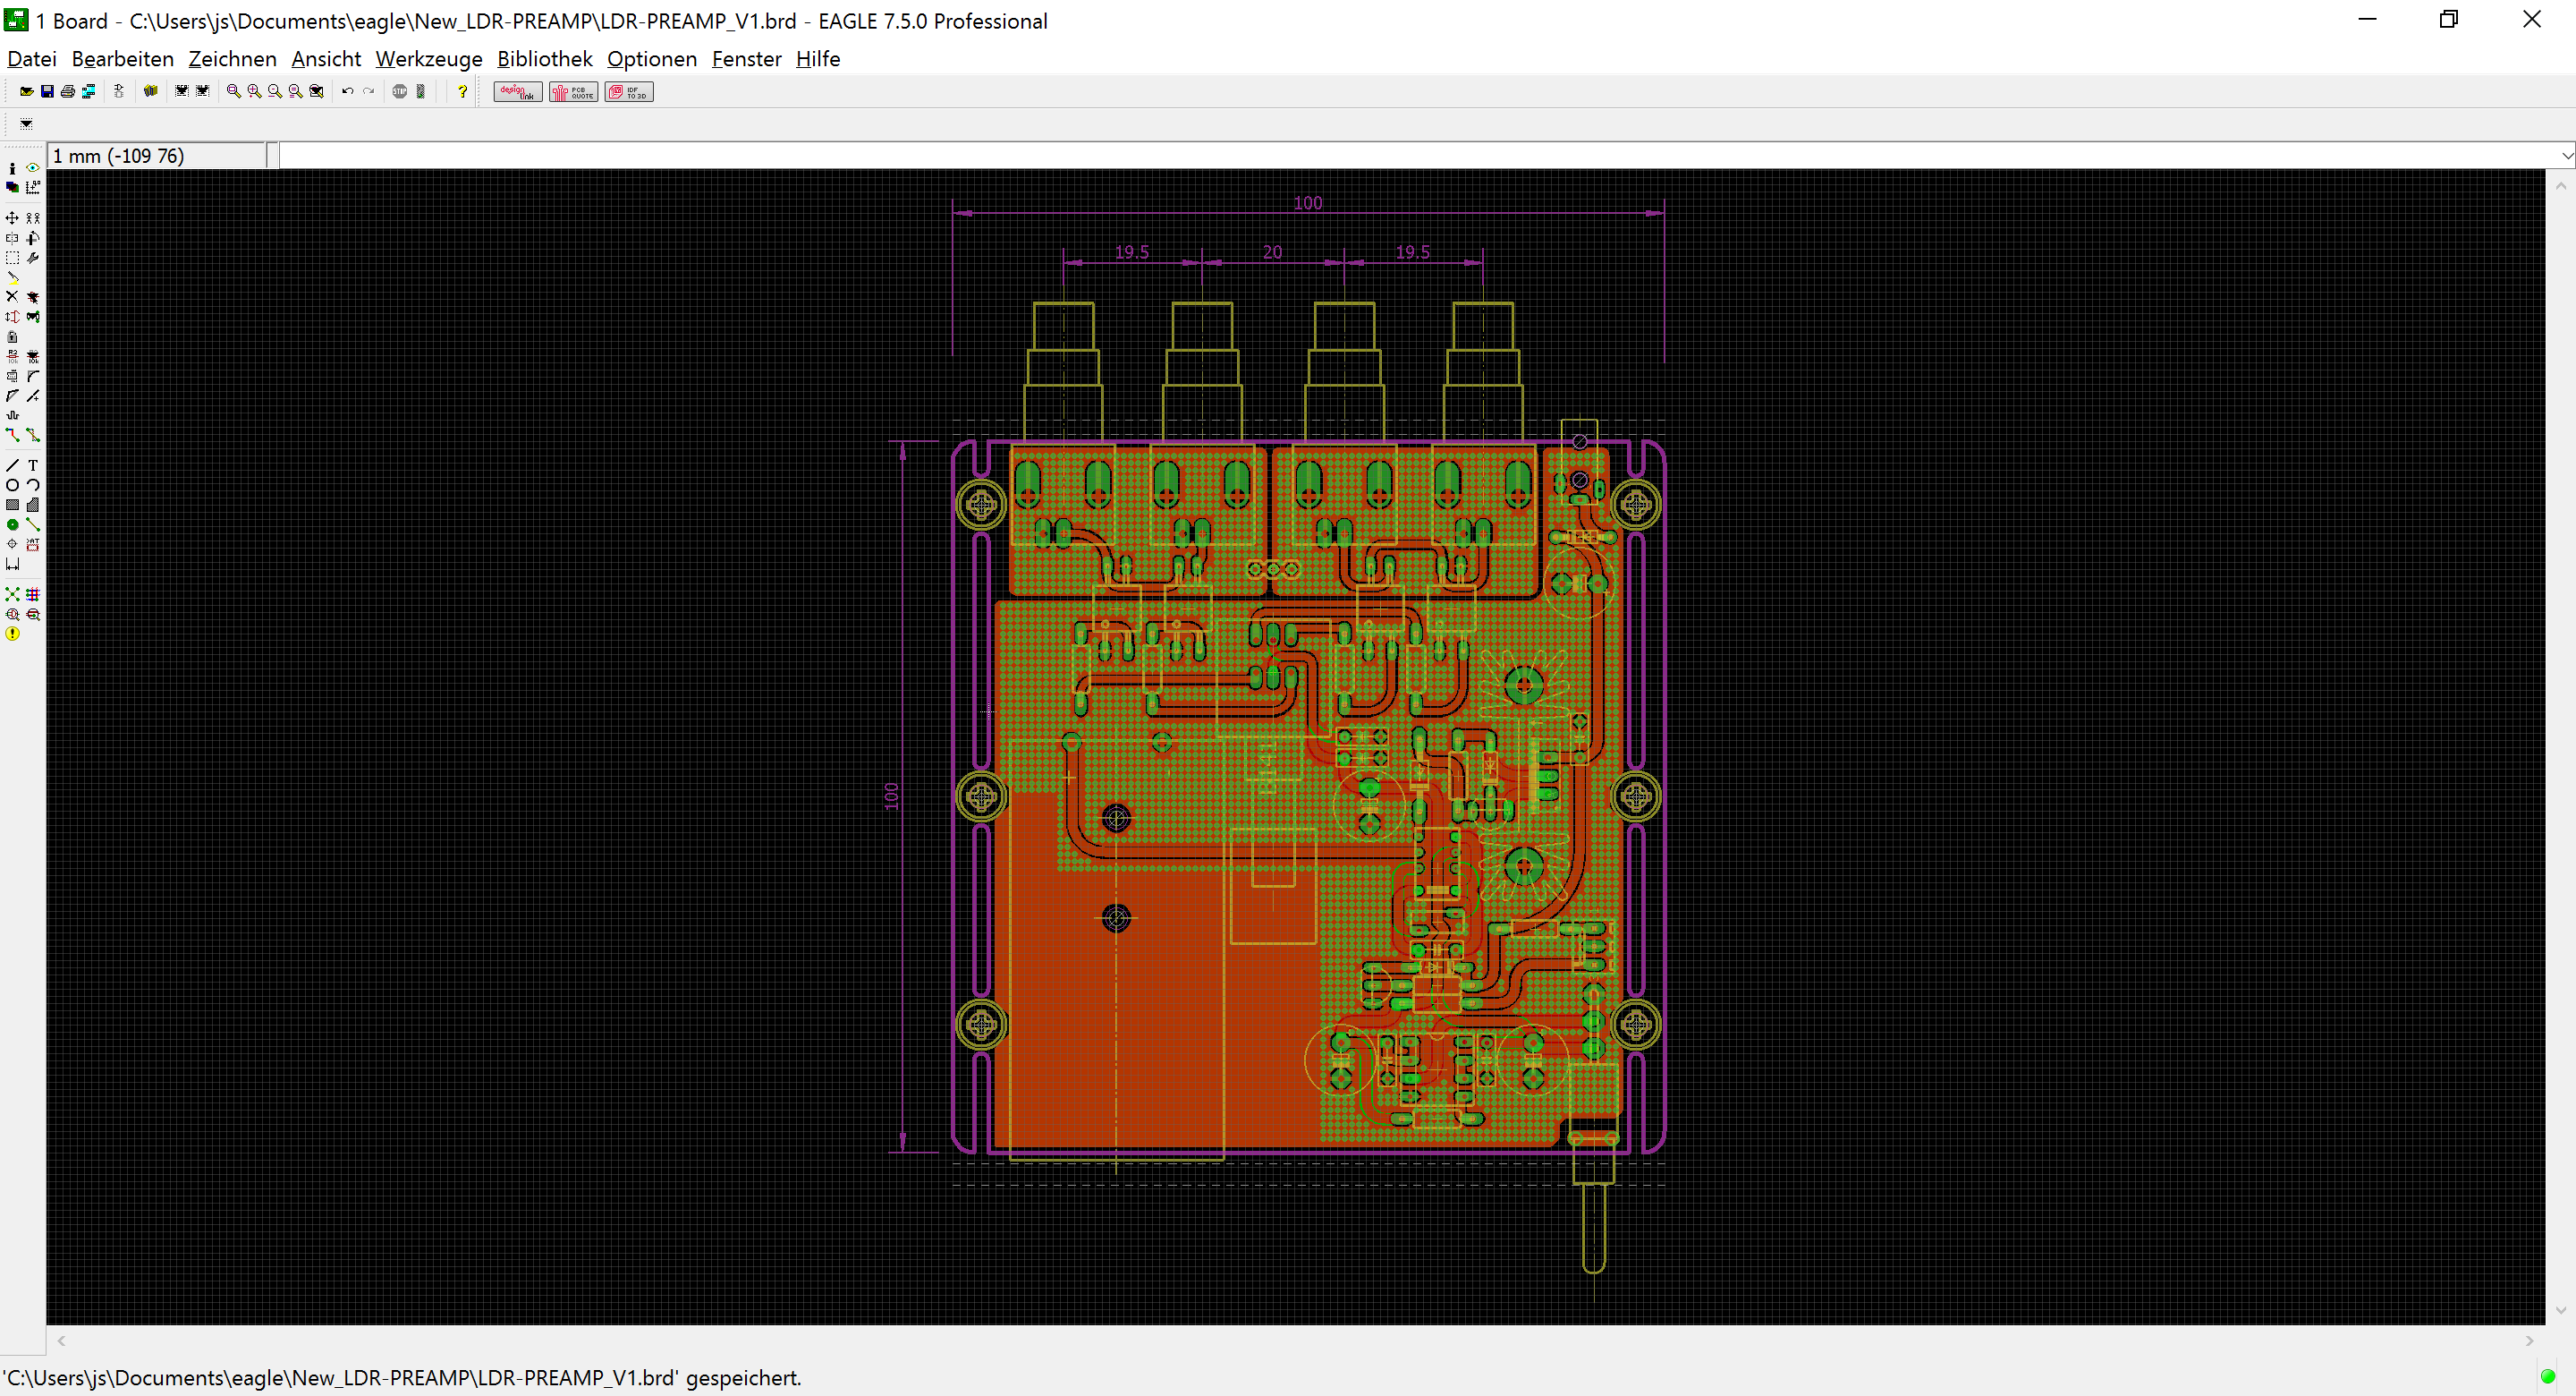
Task: Select the Rotate tool
Action: [x=33, y=238]
